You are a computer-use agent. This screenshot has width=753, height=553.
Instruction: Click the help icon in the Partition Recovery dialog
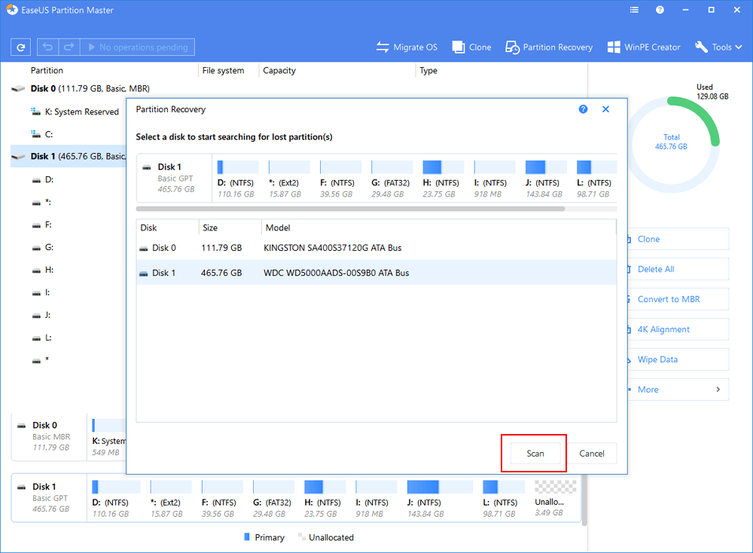[x=583, y=109]
